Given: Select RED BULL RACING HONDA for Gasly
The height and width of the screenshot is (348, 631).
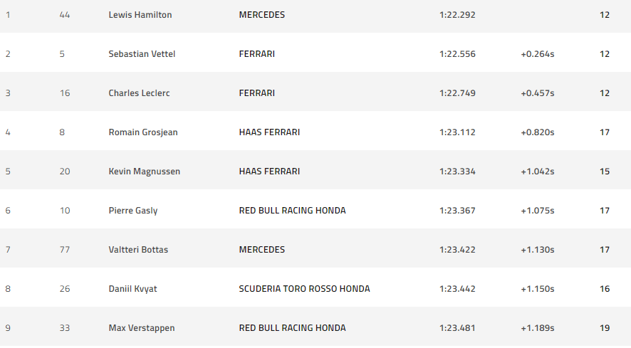Looking at the screenshot, I should pyautogui.click(x=292, y=211).
